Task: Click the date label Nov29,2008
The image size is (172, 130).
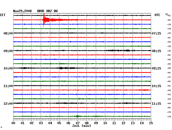Action: tap(22, 11)
